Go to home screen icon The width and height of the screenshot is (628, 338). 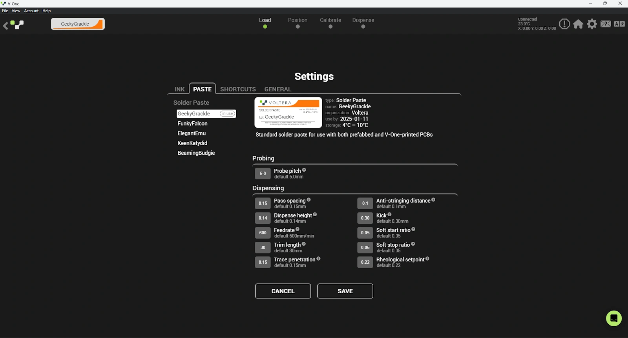578,24
